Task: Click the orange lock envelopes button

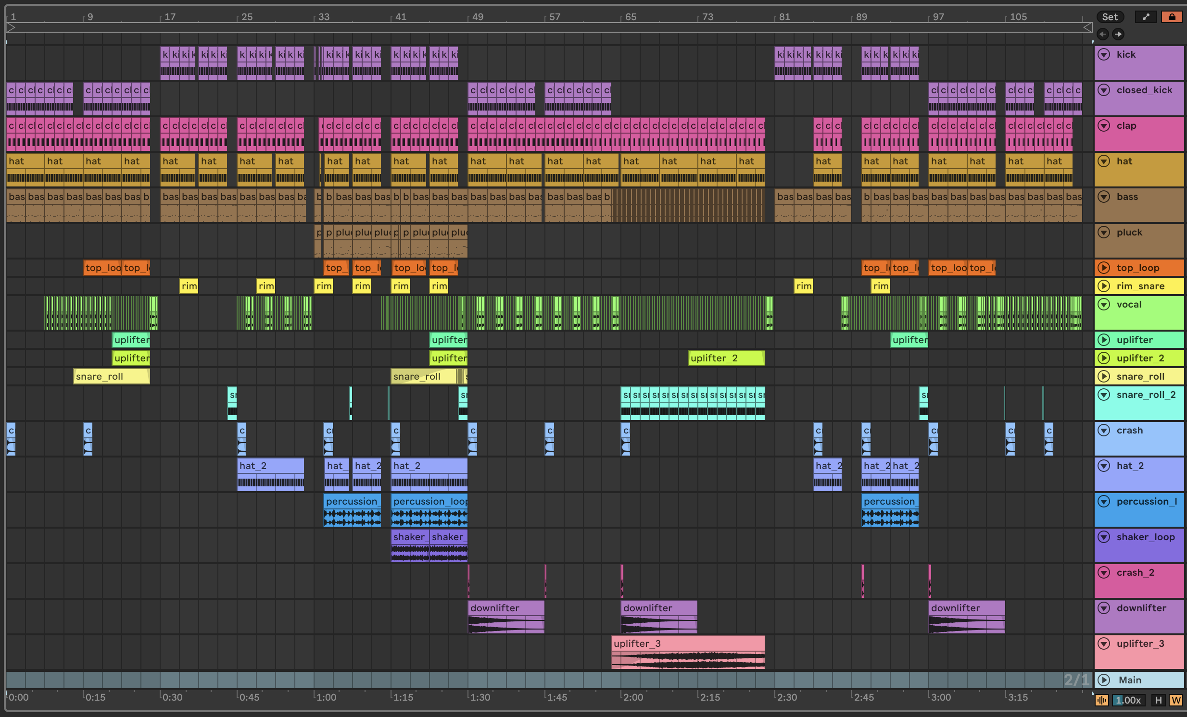Action: (x=1172, y=17)
